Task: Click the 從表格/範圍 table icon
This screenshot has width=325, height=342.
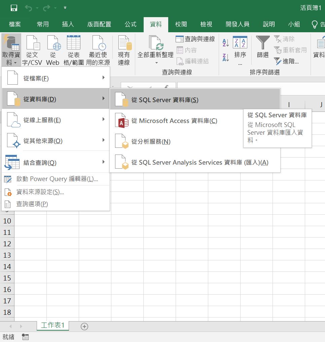Action: [x=74, y=50]
